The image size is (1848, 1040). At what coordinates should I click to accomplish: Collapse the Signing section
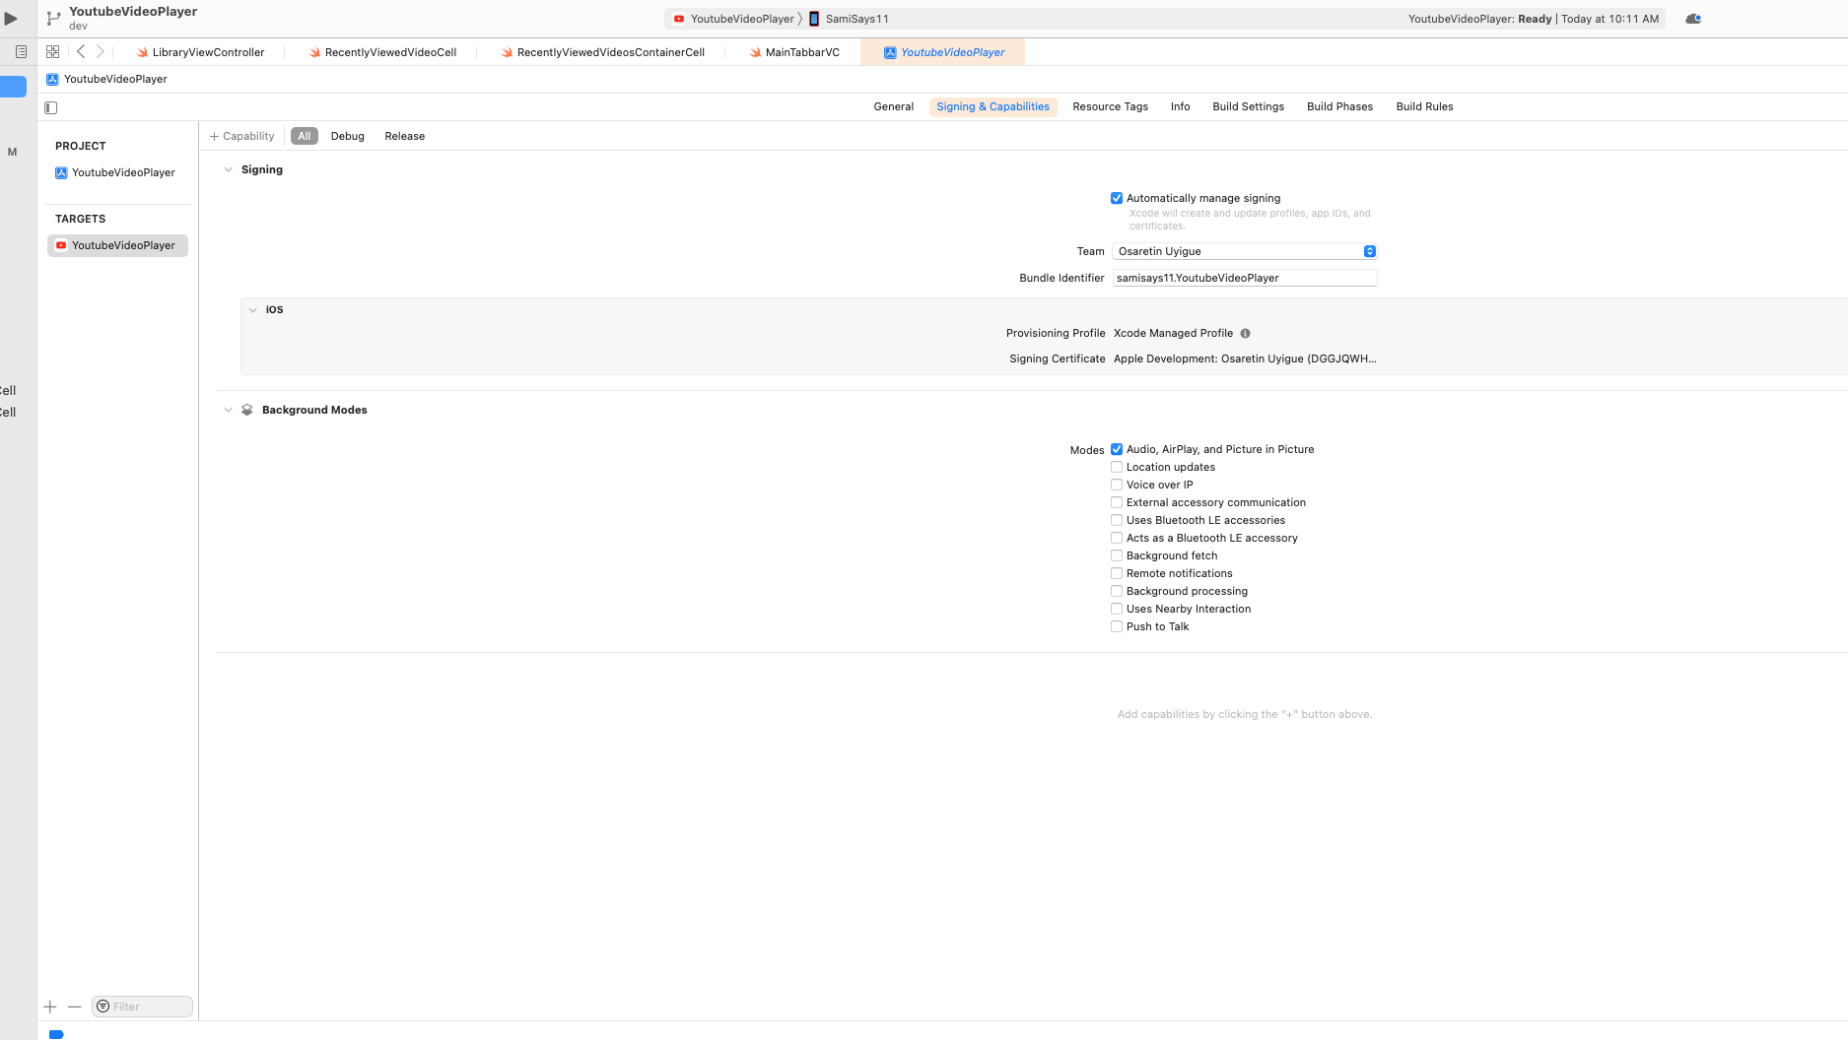tap(229, 168)
